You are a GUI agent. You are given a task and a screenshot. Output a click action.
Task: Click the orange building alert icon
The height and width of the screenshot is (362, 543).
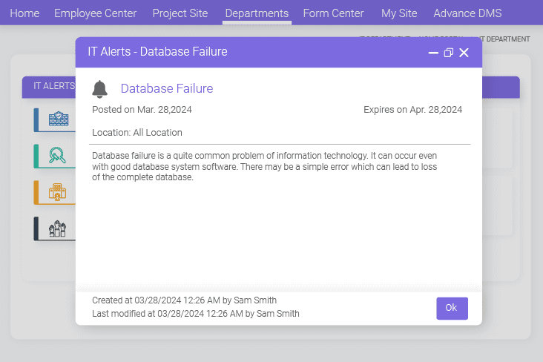(x=57, y=192)
